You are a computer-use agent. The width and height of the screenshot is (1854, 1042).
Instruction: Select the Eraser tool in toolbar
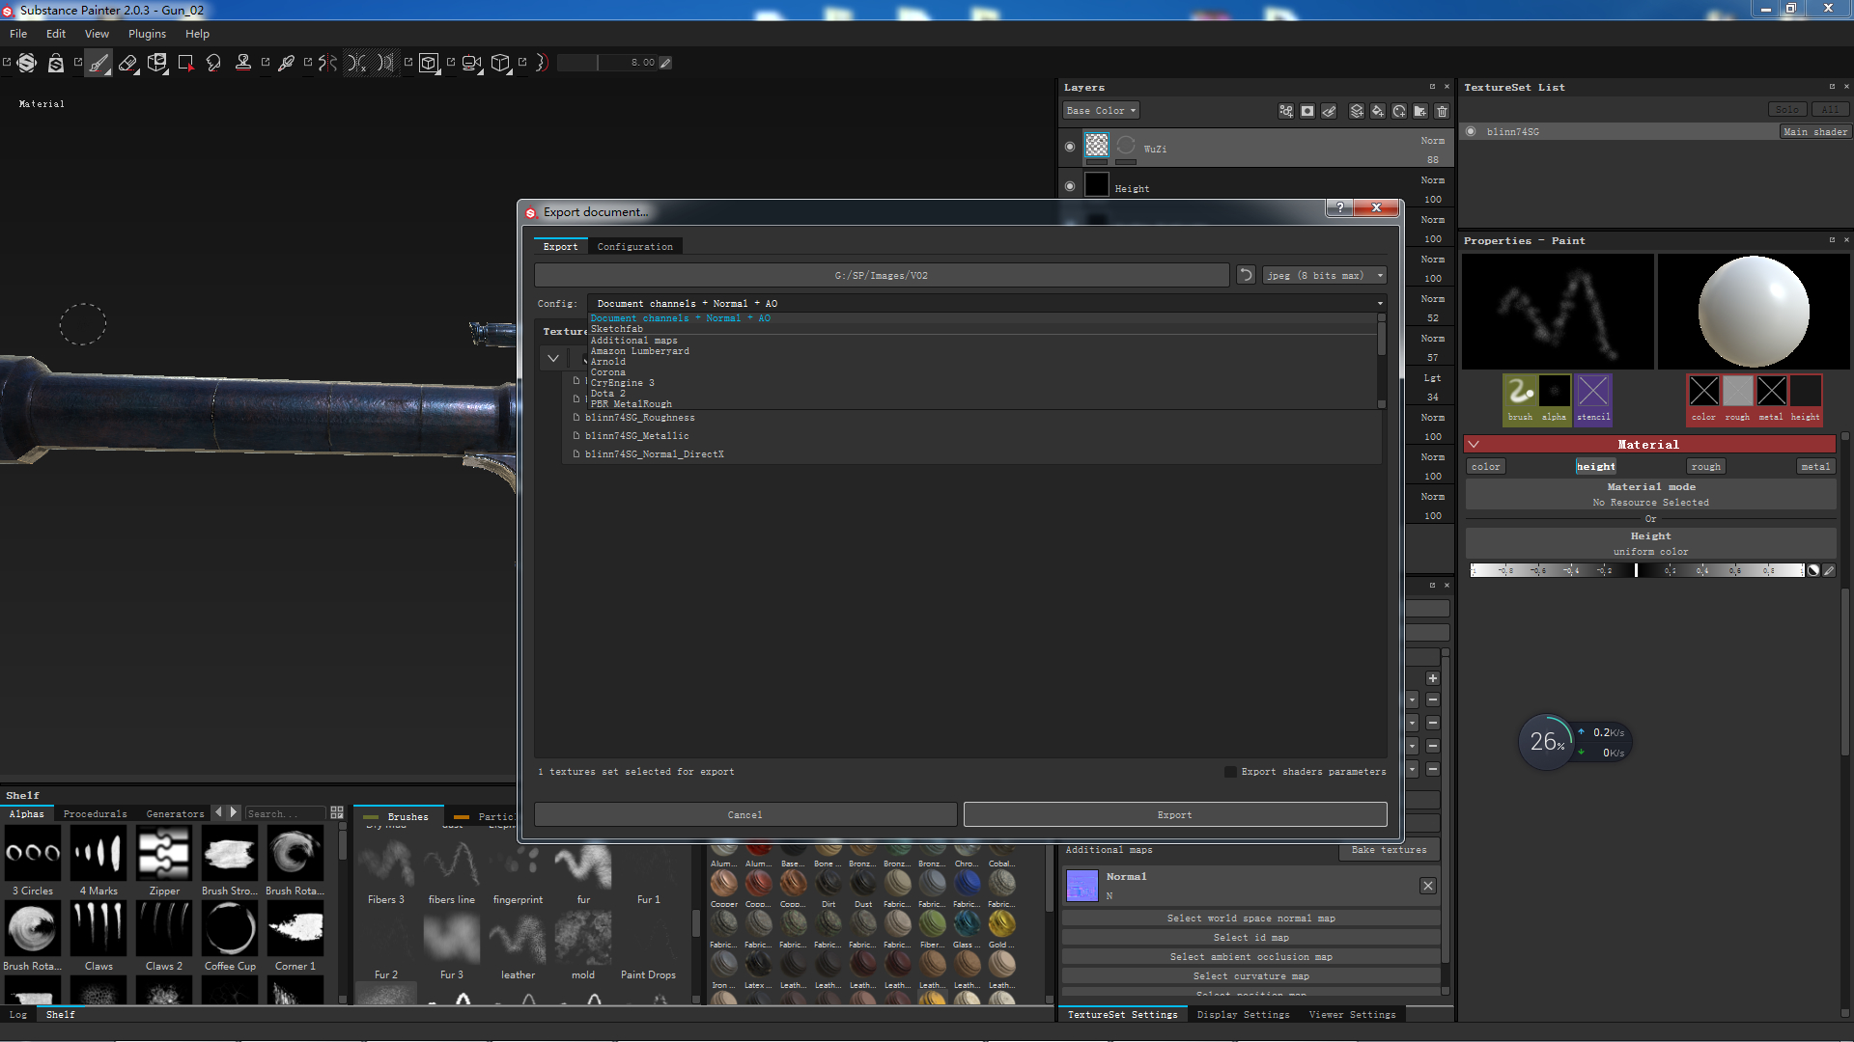(127, 63)
